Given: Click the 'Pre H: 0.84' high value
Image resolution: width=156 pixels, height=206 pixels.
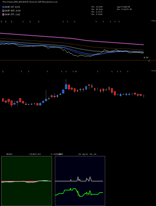Looking at the screenshot, I should (x=97, y=9).
